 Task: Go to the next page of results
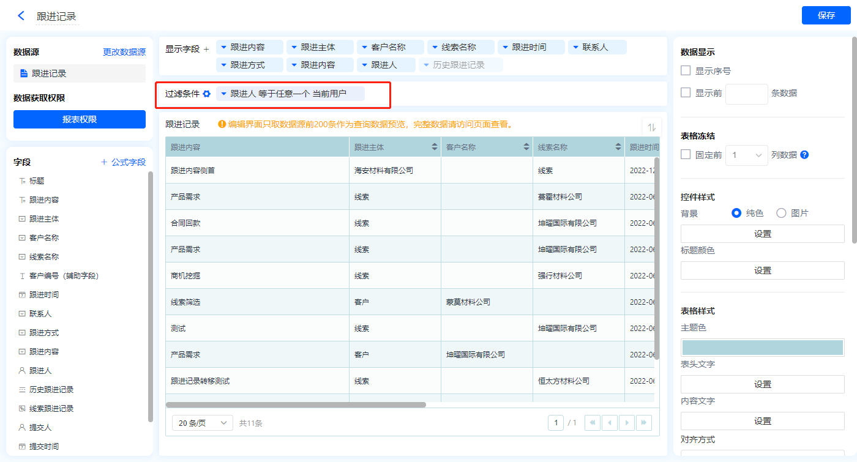626,423
